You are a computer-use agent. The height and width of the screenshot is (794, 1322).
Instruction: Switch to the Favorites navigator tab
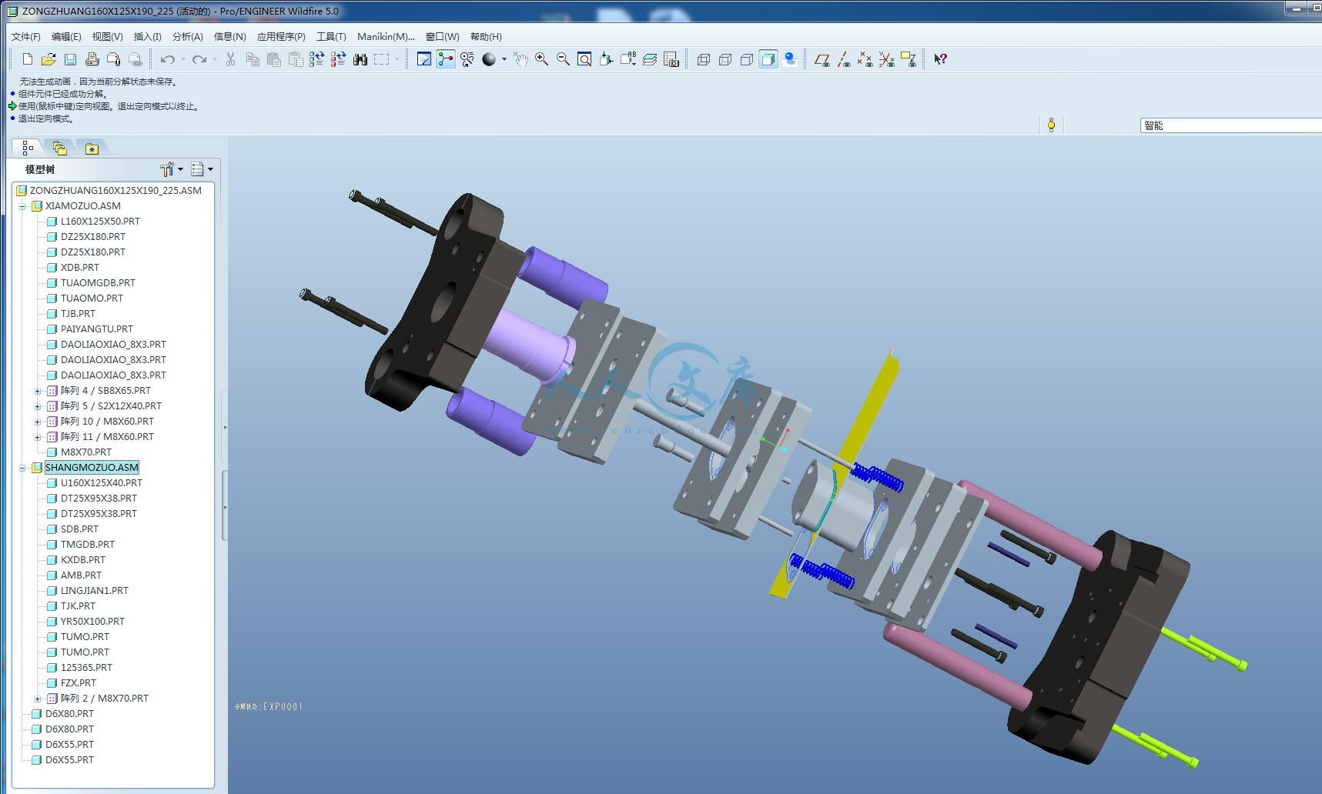click(x=92, y=148)
